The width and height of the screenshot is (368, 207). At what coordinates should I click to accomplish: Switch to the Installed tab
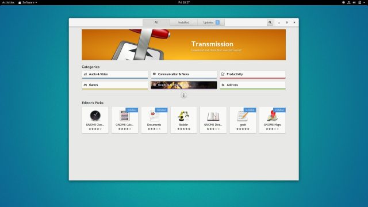coord(183,22)
